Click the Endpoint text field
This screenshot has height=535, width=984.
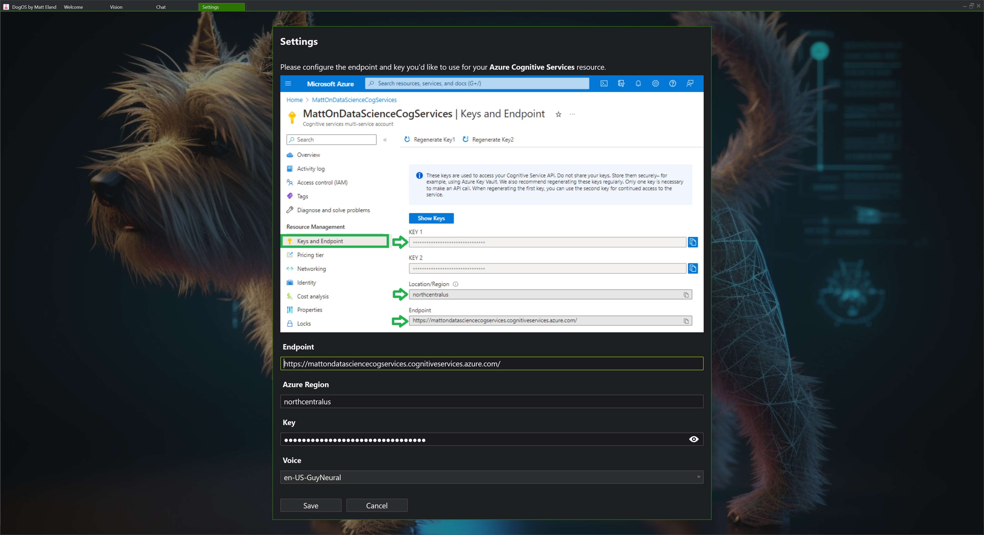coord(491,364)
